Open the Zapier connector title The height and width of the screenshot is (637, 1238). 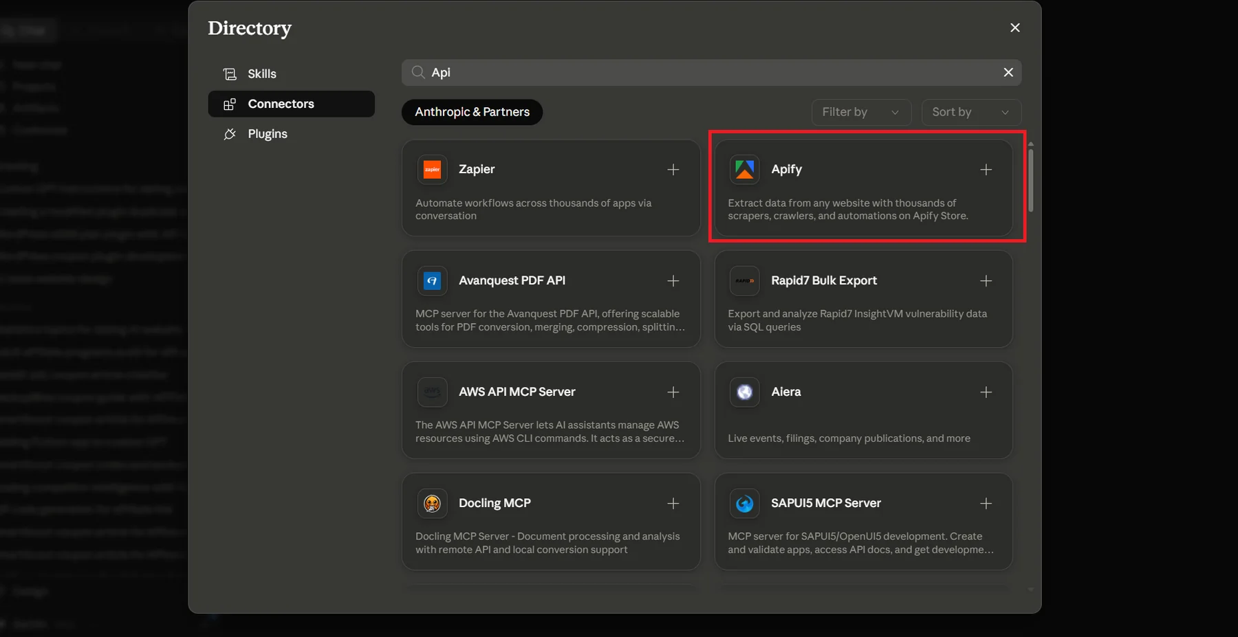[x=477, y=169]
